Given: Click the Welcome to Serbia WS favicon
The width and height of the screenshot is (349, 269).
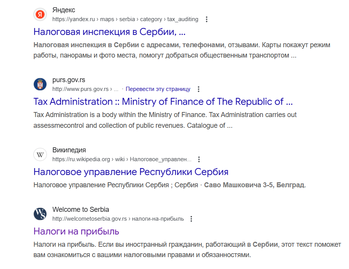Looking at the screenshot, I should [40, 214].
